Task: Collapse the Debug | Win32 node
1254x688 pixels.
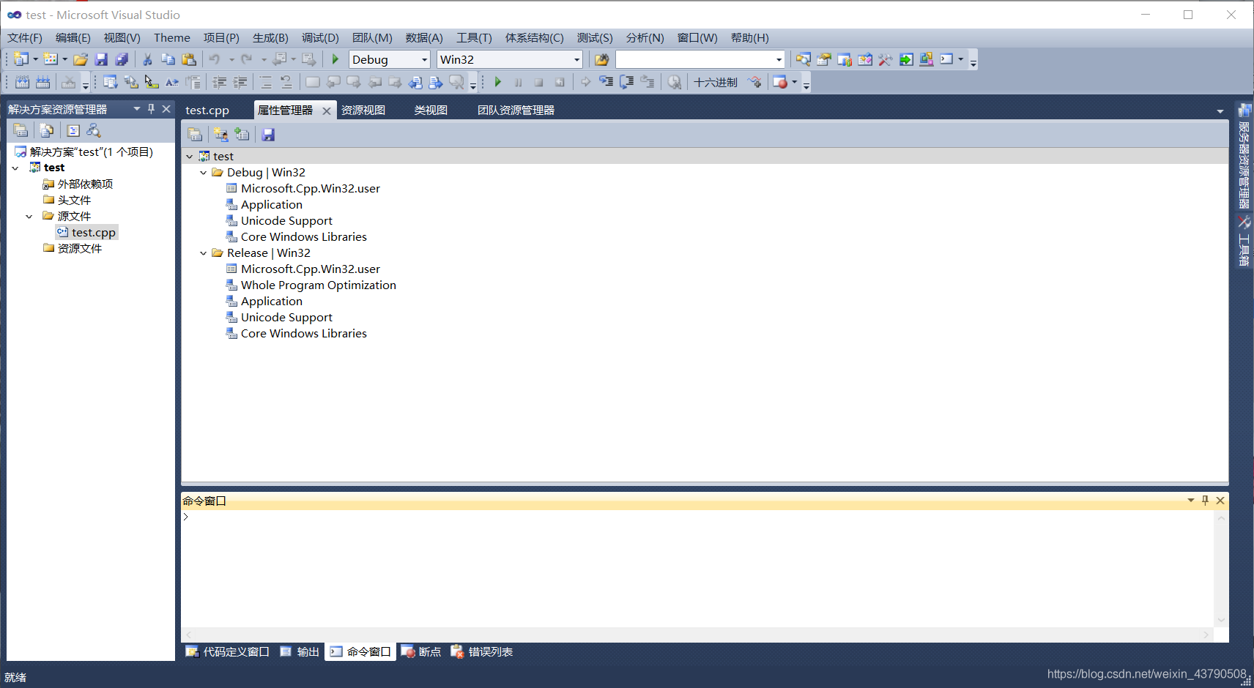Action: click(204, 173)
